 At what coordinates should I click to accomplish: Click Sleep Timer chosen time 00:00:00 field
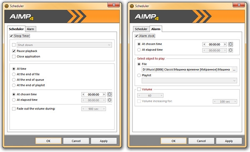(94, 95)
